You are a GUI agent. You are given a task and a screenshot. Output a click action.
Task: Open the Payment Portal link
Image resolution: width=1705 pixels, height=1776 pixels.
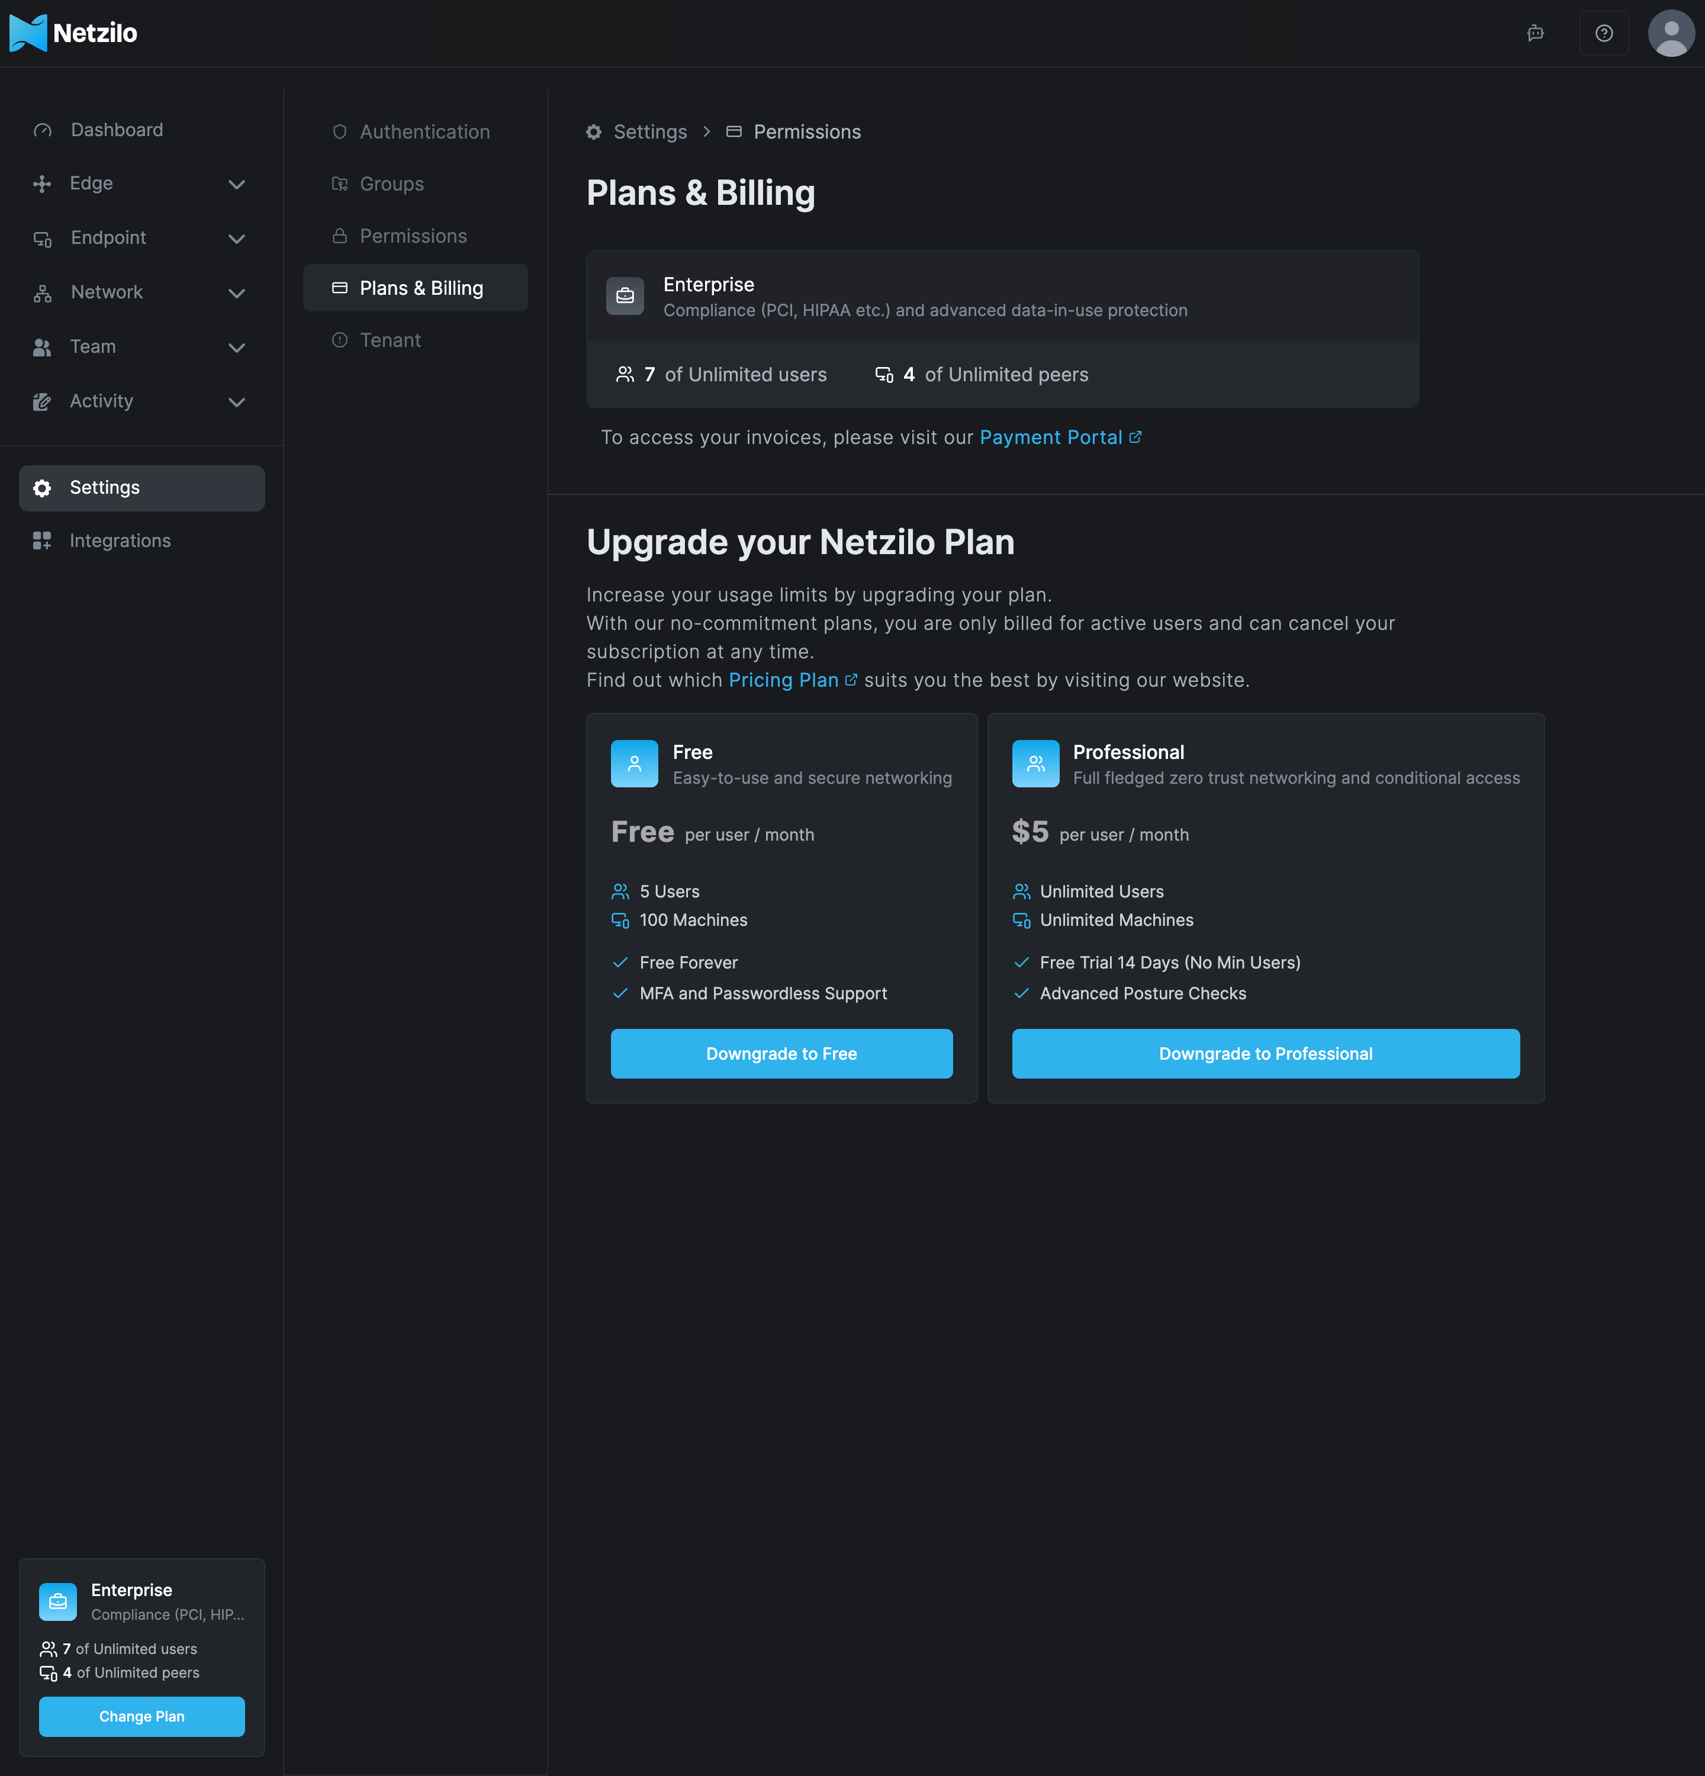1060,437
